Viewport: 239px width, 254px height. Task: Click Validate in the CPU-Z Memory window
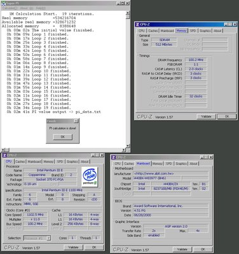(x=206, y=116)
